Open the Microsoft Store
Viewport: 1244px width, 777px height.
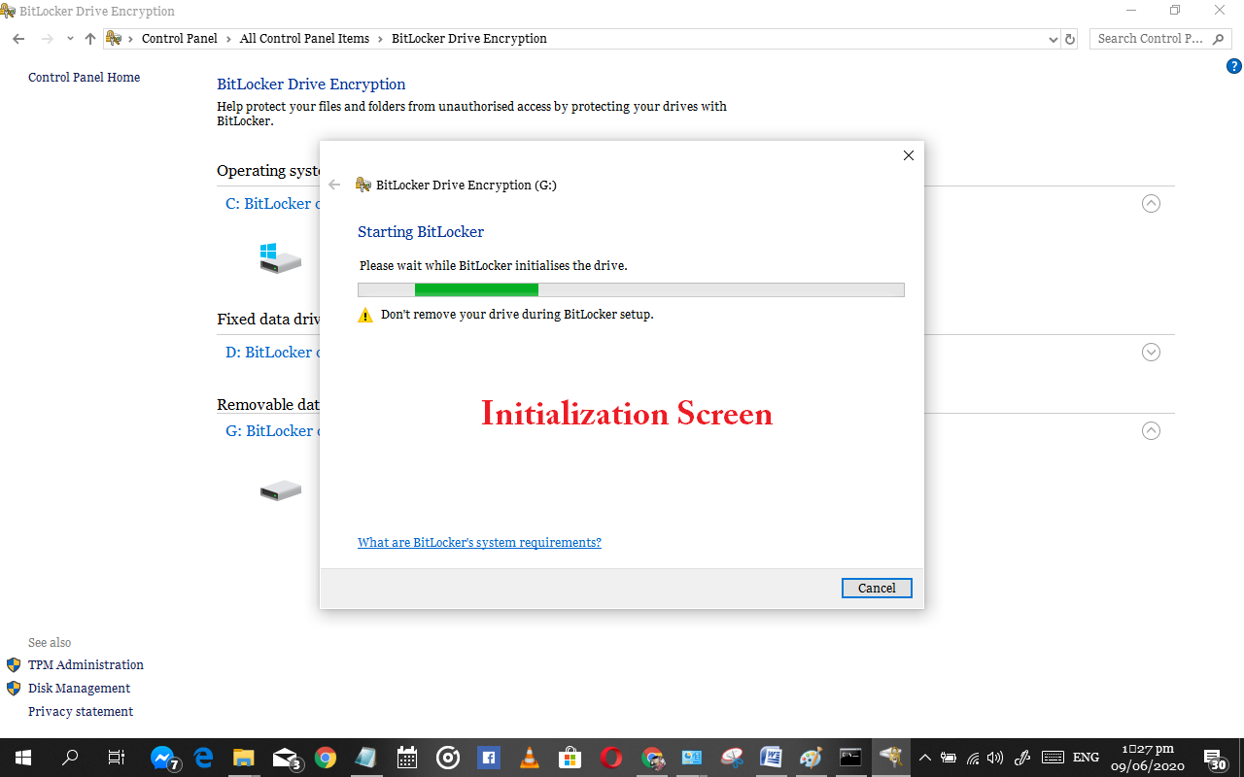point(570,758)
